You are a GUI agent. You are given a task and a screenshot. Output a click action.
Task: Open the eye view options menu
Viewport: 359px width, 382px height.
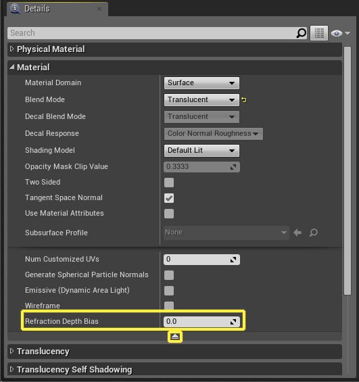click(341, 33)
